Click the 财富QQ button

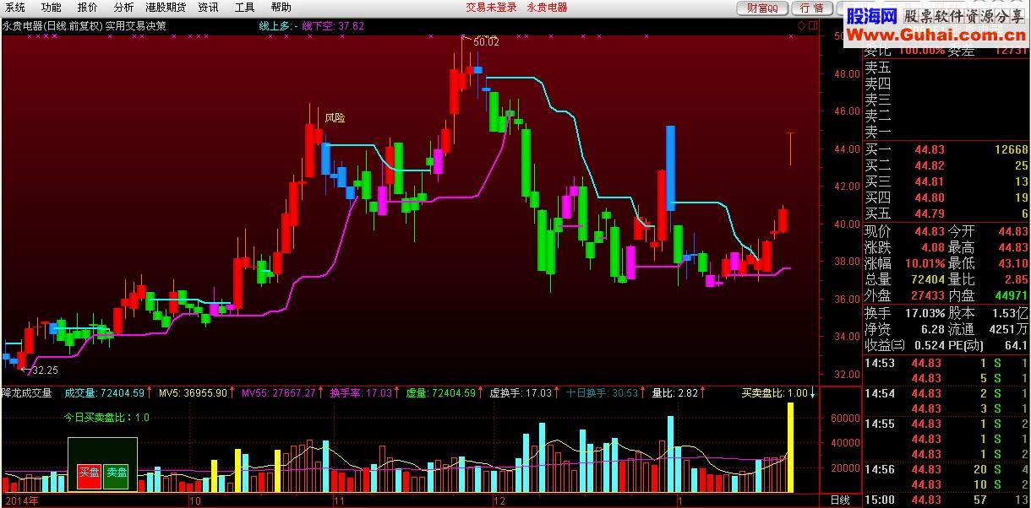coord(763,8)
